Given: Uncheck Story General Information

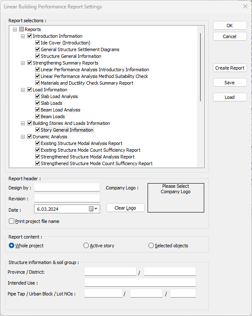Looking at the screenshot, I should [37, 130].
